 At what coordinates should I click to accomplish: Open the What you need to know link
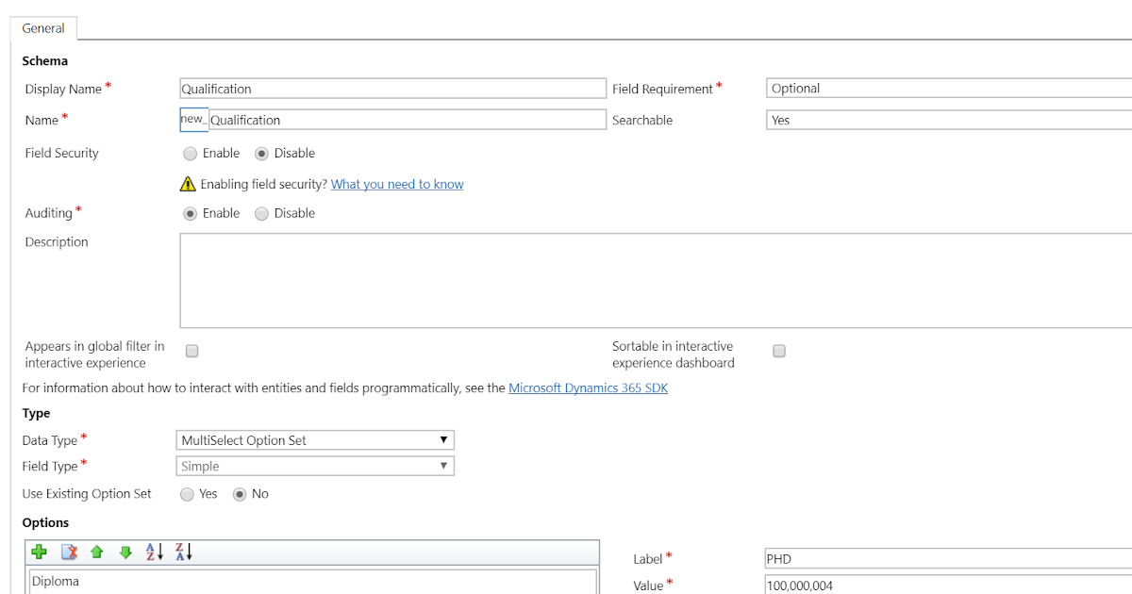point(396,184)
